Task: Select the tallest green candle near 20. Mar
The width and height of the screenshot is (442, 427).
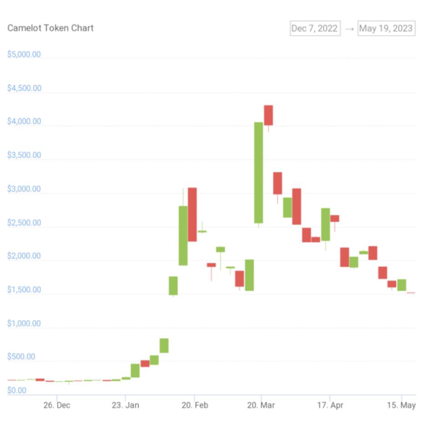Action: [x=258, y=173]
